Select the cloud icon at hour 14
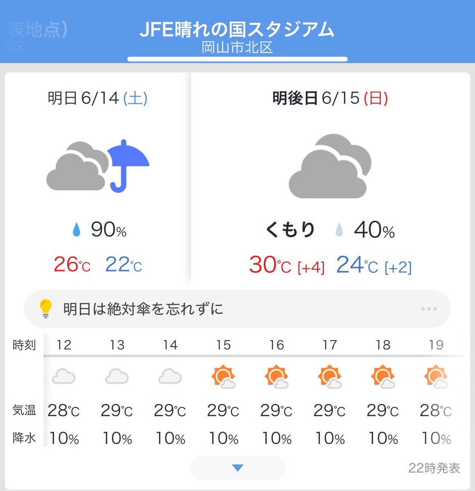This screenshot has height=491, width=475. [x=170, y=376]
